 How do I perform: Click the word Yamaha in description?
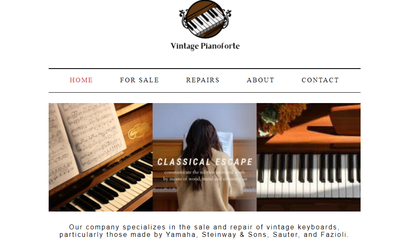point(182,234)
